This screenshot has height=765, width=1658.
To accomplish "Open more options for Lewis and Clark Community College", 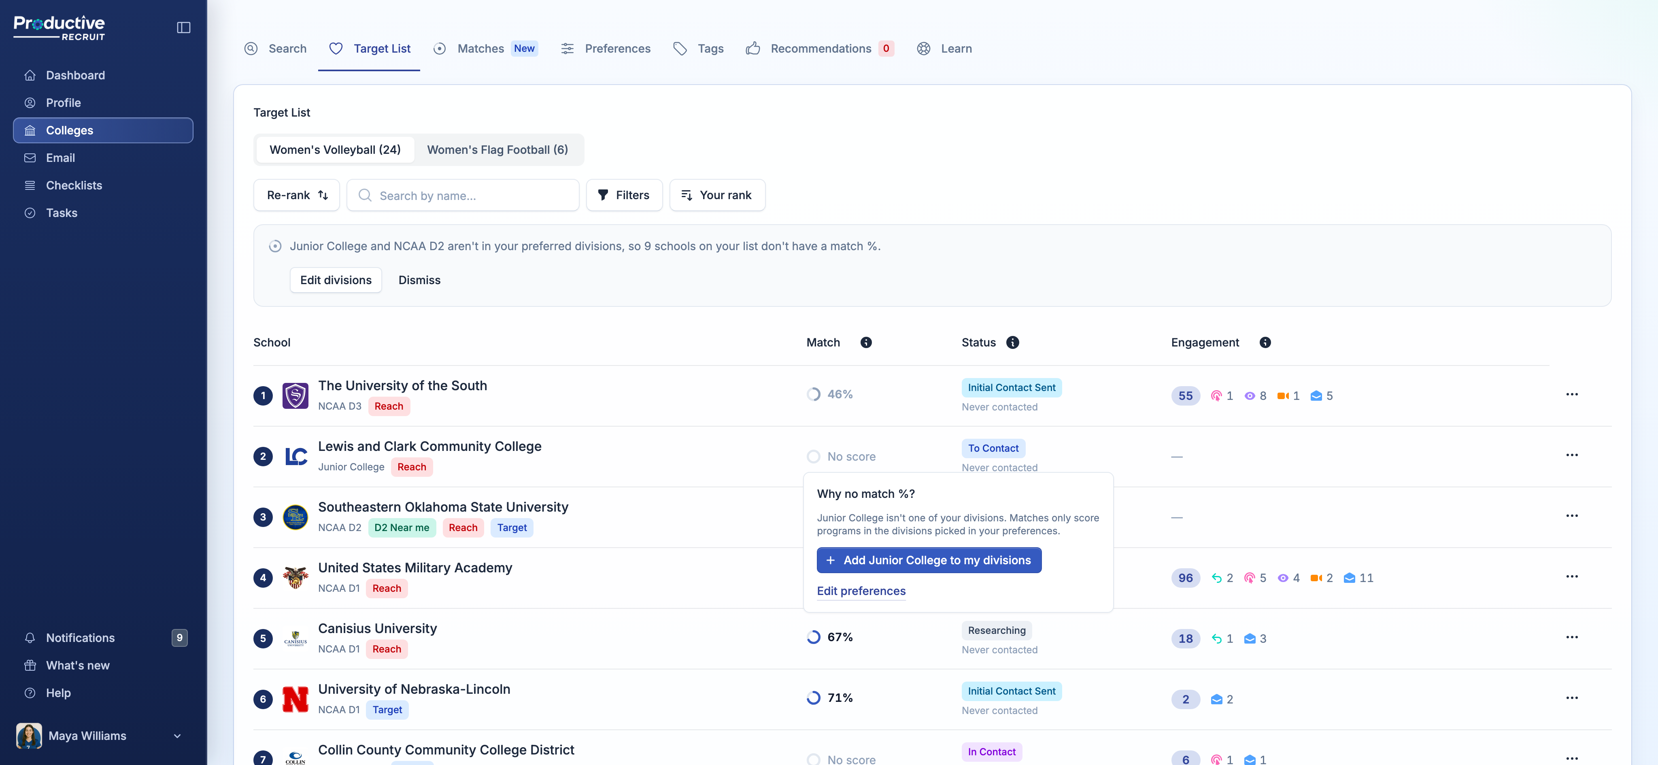I will pos(1572,455).
